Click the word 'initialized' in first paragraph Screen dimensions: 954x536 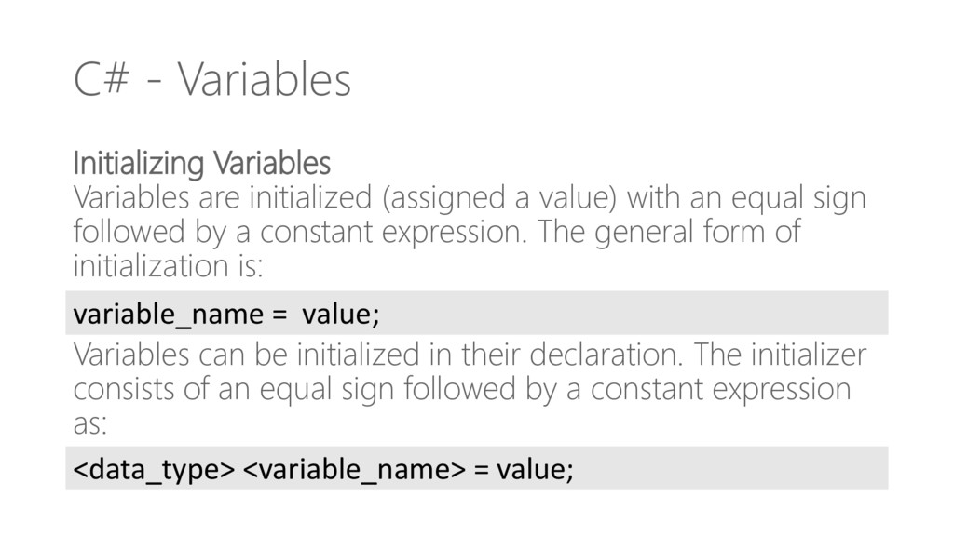310,197
